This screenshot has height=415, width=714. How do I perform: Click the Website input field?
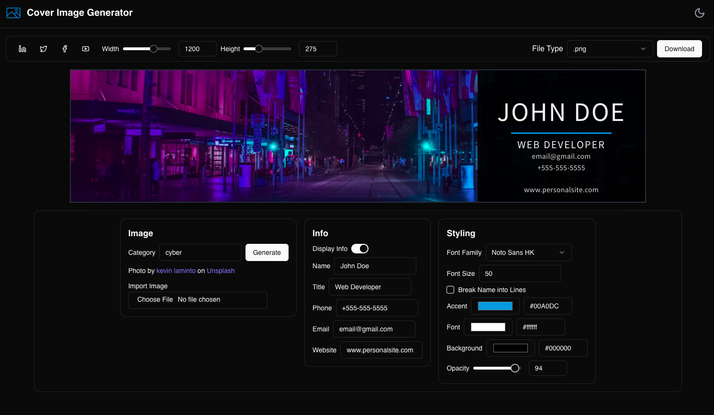381,350
